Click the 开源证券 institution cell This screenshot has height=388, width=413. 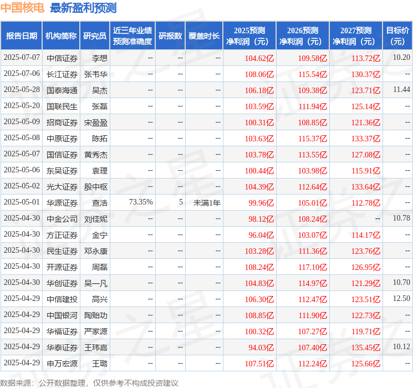click(62, 267)
